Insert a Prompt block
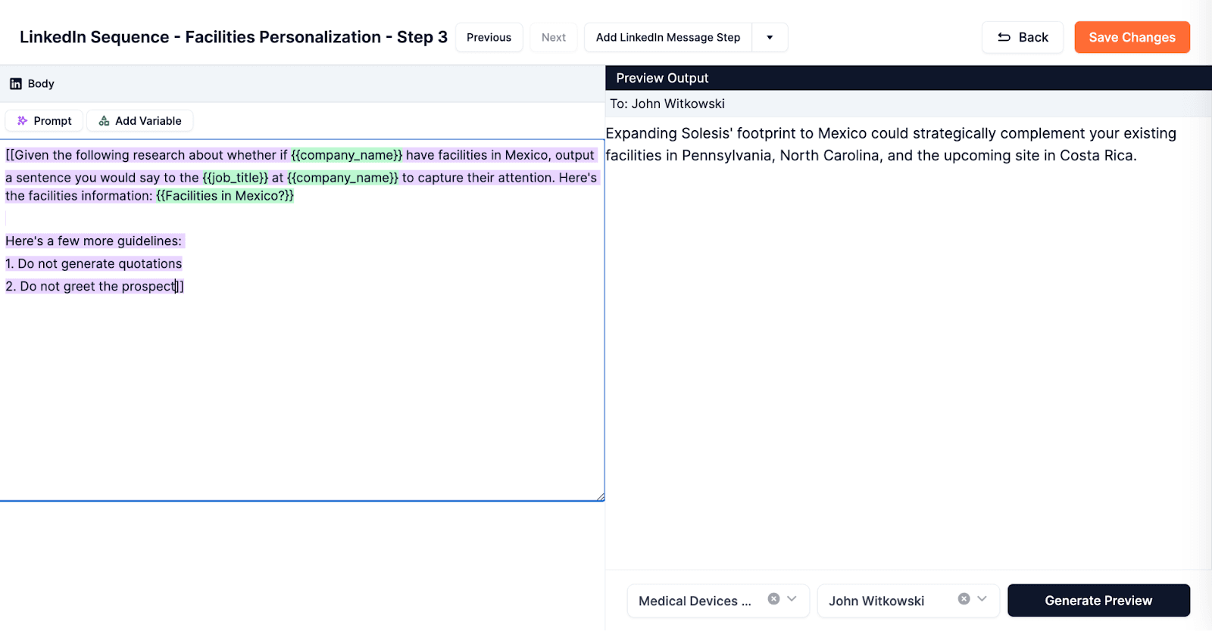Viewport: 1212px width, 631px height. (x=44, y=121)
